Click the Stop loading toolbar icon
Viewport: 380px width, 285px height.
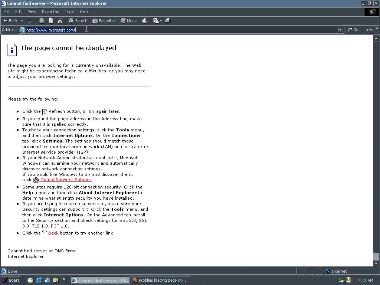click(x=42, y=21)
